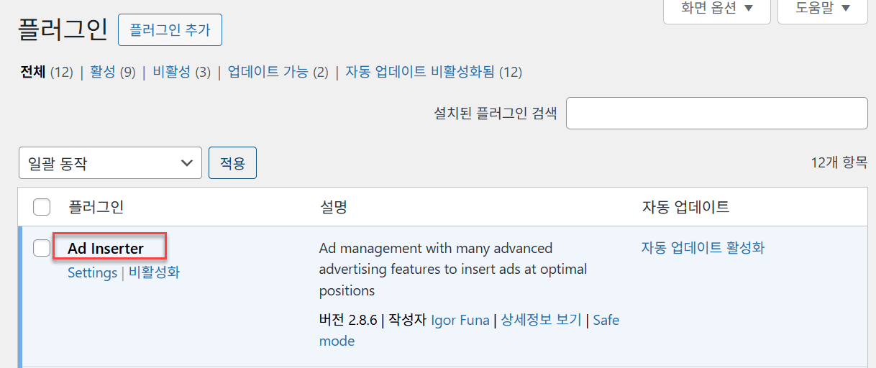Focus the 설치된 플러그인 검색 field
This screenshot has height=368, width=876.
click(x=716, y=114)
